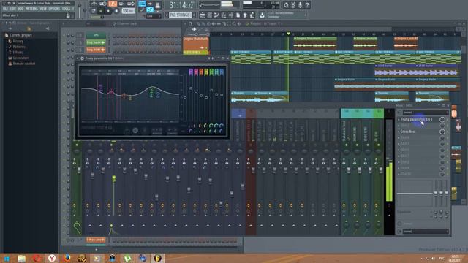Click the green band node on EQ curve
The image size is (468, 263).
pos(151,88)
